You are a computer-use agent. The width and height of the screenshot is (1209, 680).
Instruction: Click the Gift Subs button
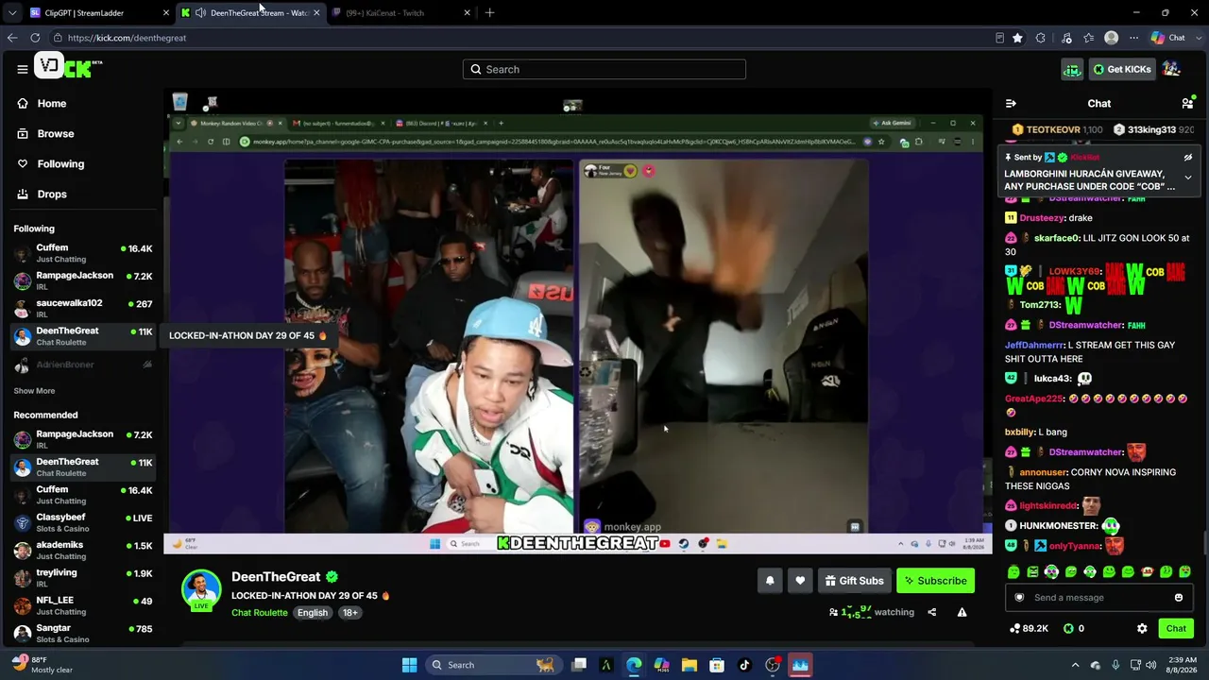854,581
